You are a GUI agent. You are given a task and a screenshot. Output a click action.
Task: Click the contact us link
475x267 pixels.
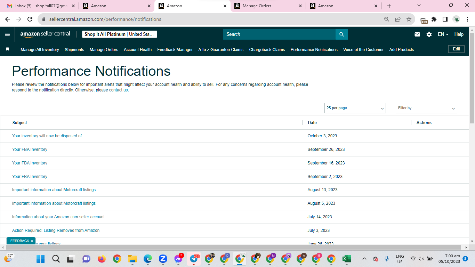(118, 90)
